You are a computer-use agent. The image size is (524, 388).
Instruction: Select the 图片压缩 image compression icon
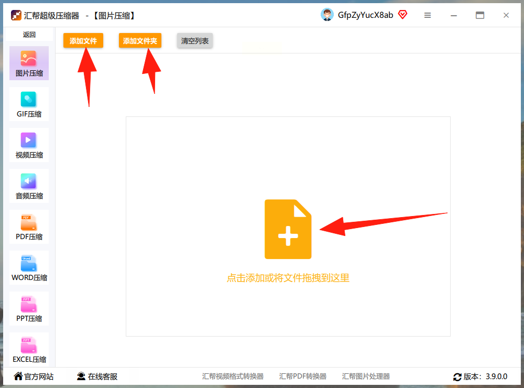tap(28, 59)
